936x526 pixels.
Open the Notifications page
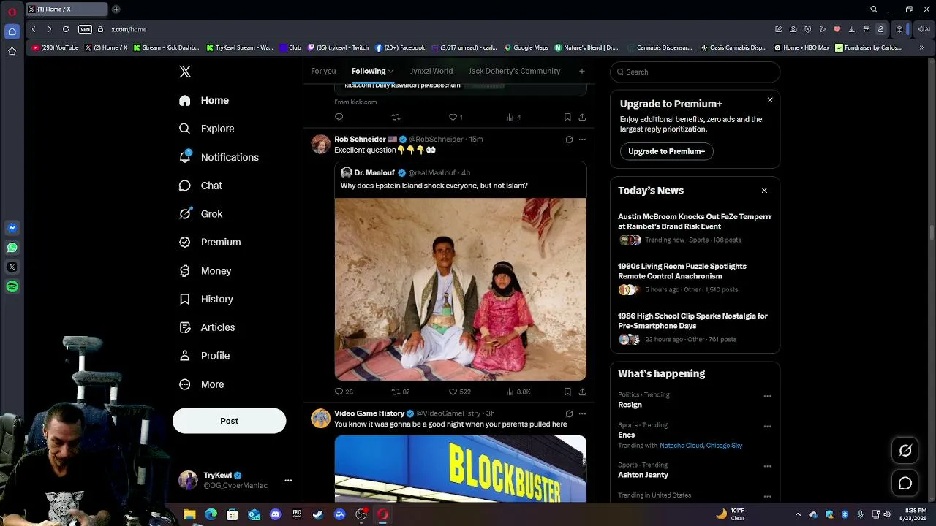[x=219, y=157]
